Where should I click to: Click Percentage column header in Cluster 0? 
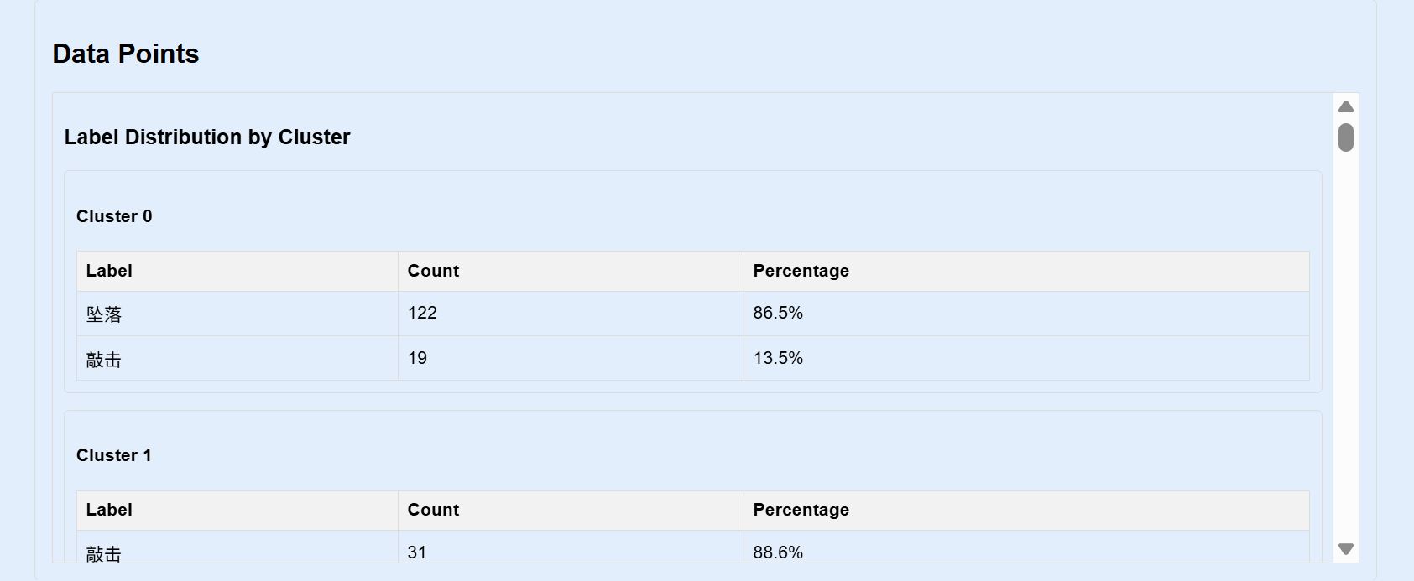pos(1026,271)
